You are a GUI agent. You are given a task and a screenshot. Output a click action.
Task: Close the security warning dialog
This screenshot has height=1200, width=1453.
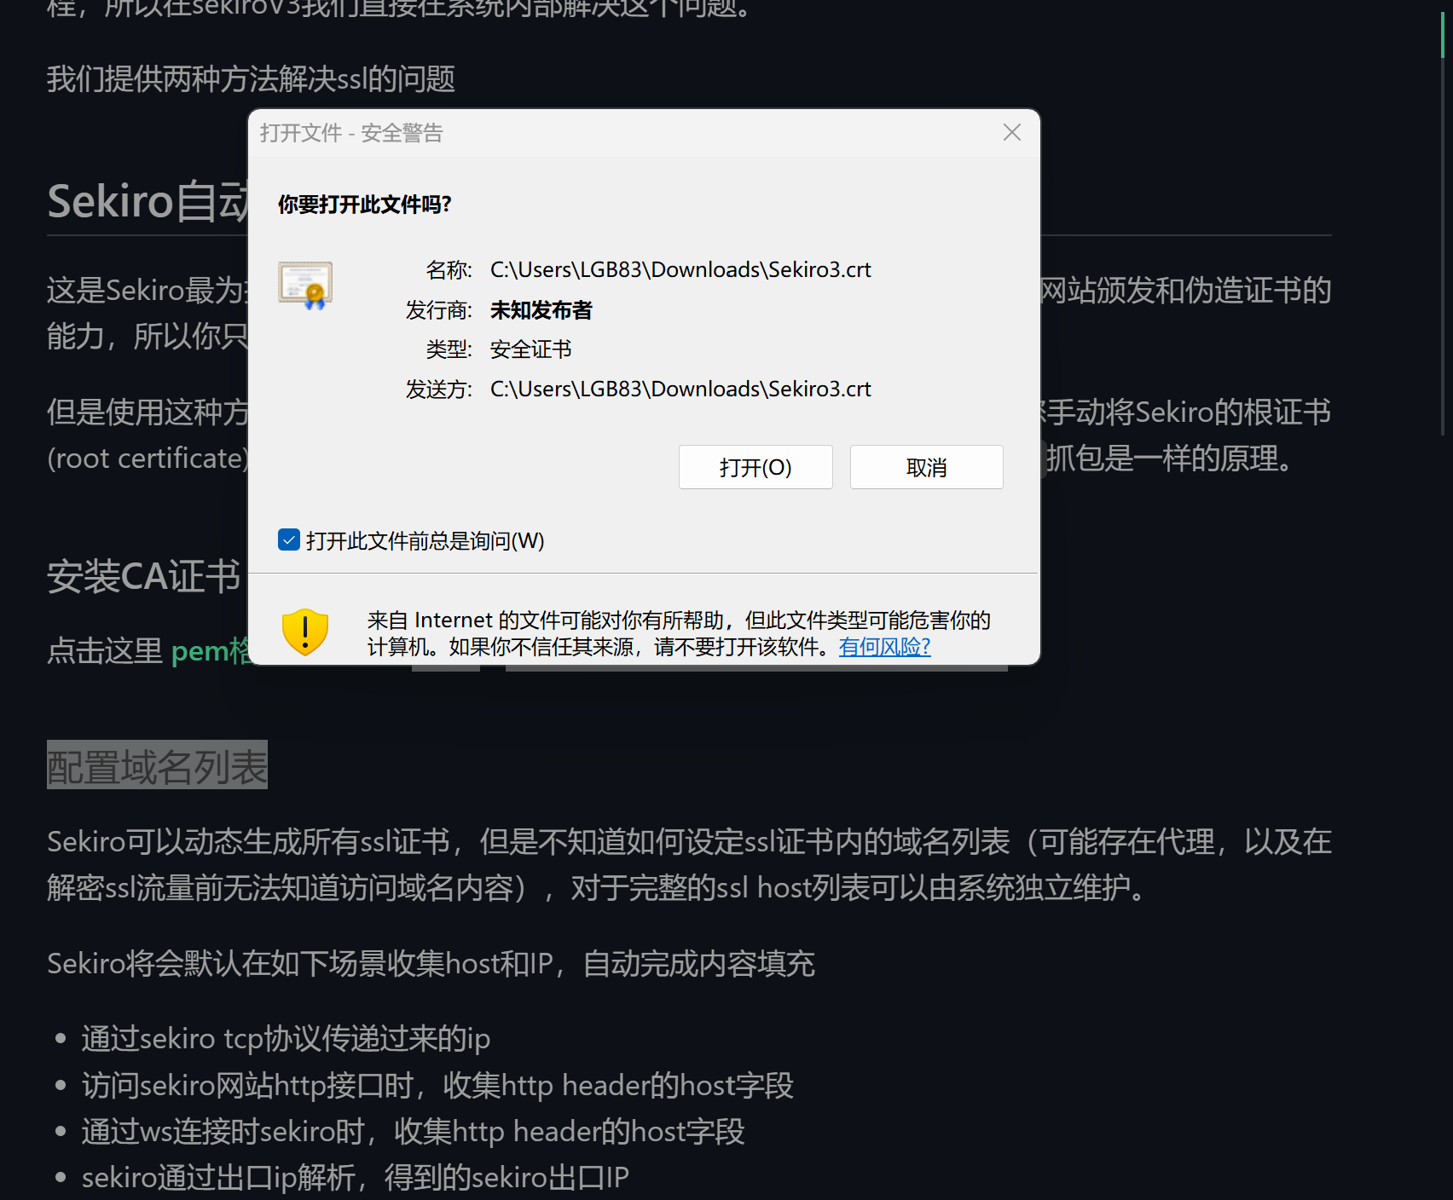(1011, 132)
